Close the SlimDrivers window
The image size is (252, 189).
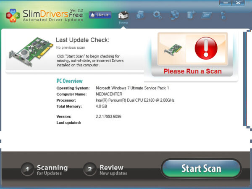239,3
